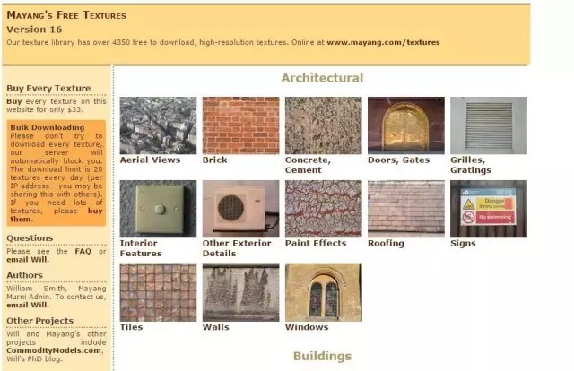The image size is (574, 371).
Task: Open the Concrete, Cement texture thumbnail
Action: [324, 125]
